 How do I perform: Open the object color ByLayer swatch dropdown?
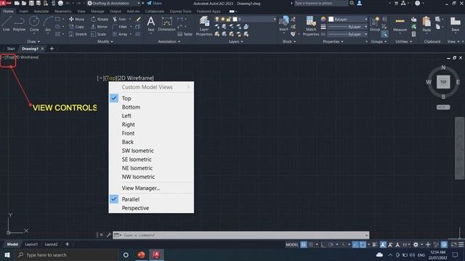pos(347,20)
